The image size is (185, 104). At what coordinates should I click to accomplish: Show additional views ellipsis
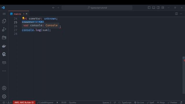(x=4, y=71)
